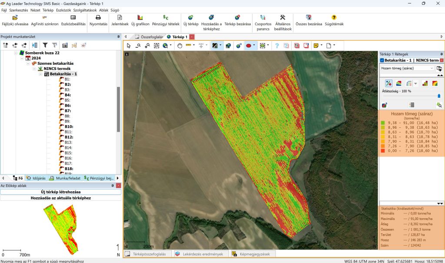Collapse the Somberek buza 22 tree node
Image resolution: width=445 pixels, height=263 pixels.
coord(16,53)
